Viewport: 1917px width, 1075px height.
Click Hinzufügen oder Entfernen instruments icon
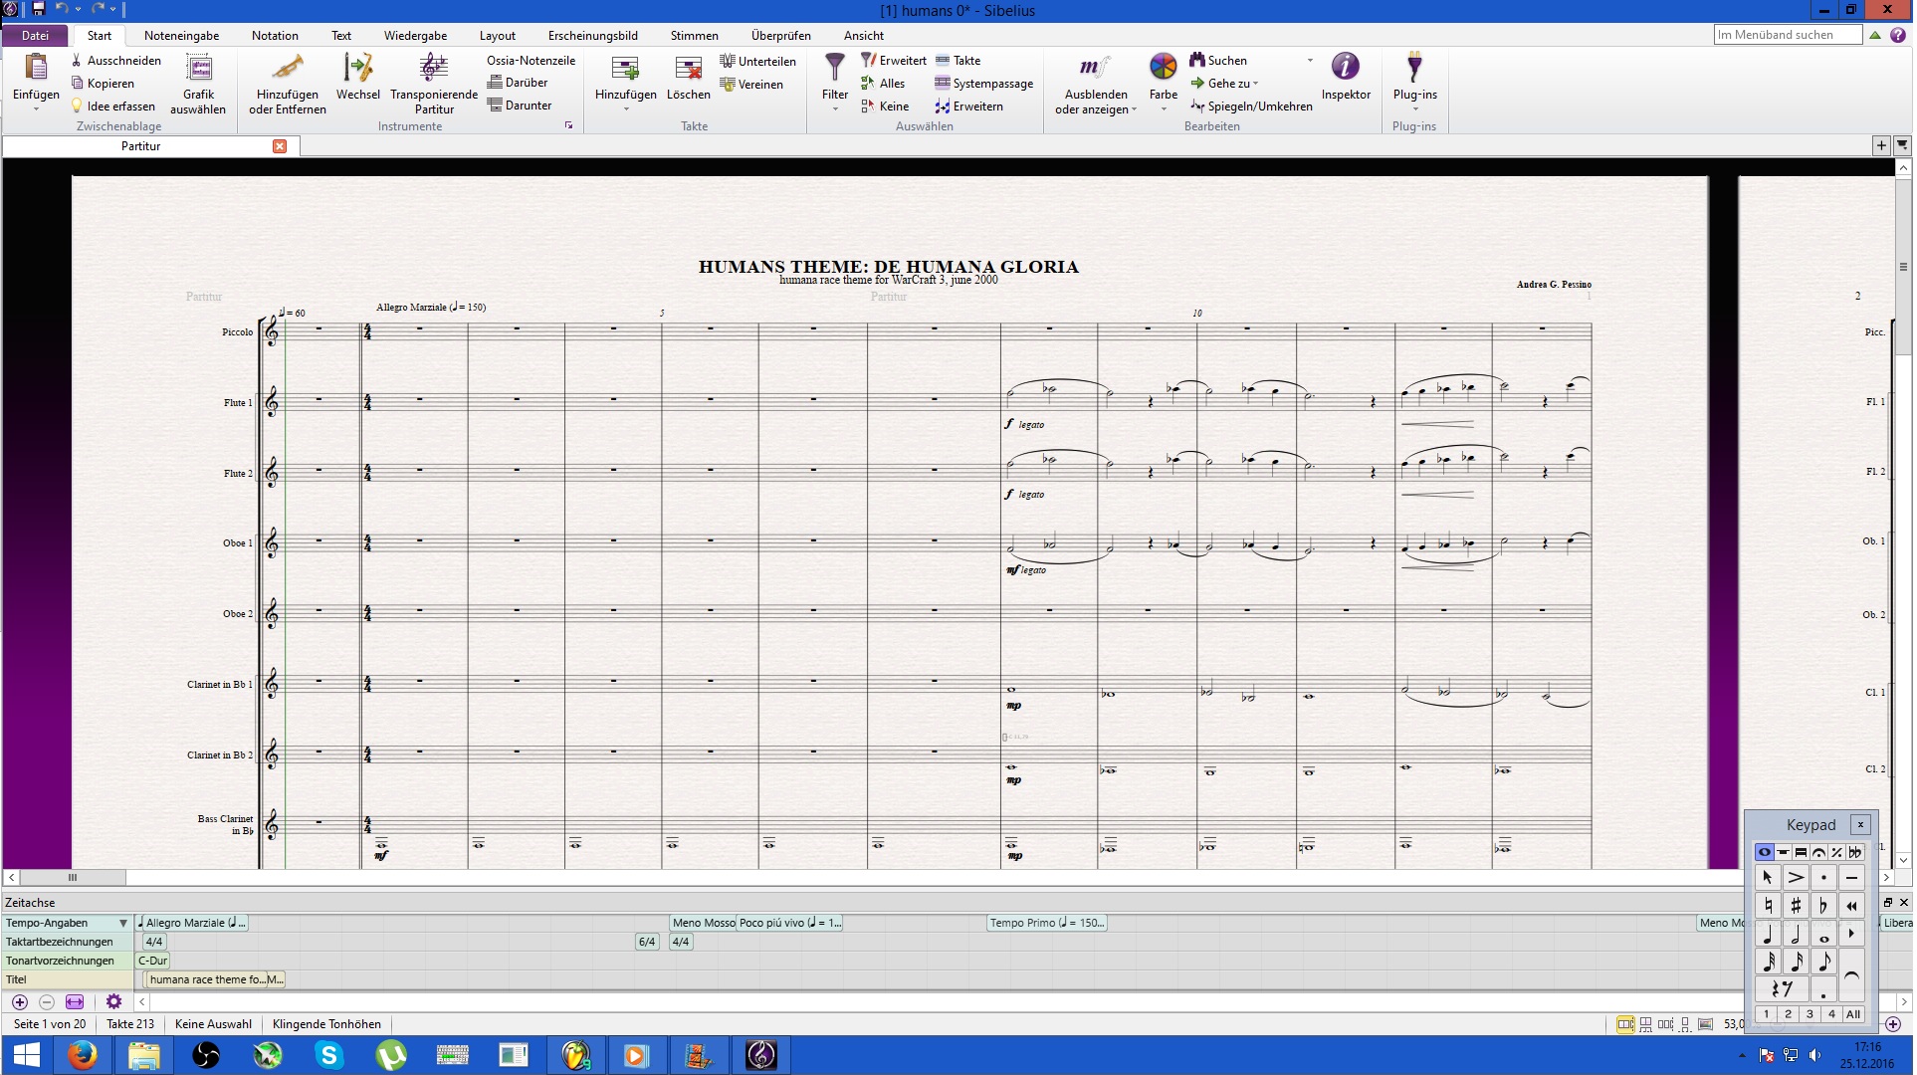(288, 68)
